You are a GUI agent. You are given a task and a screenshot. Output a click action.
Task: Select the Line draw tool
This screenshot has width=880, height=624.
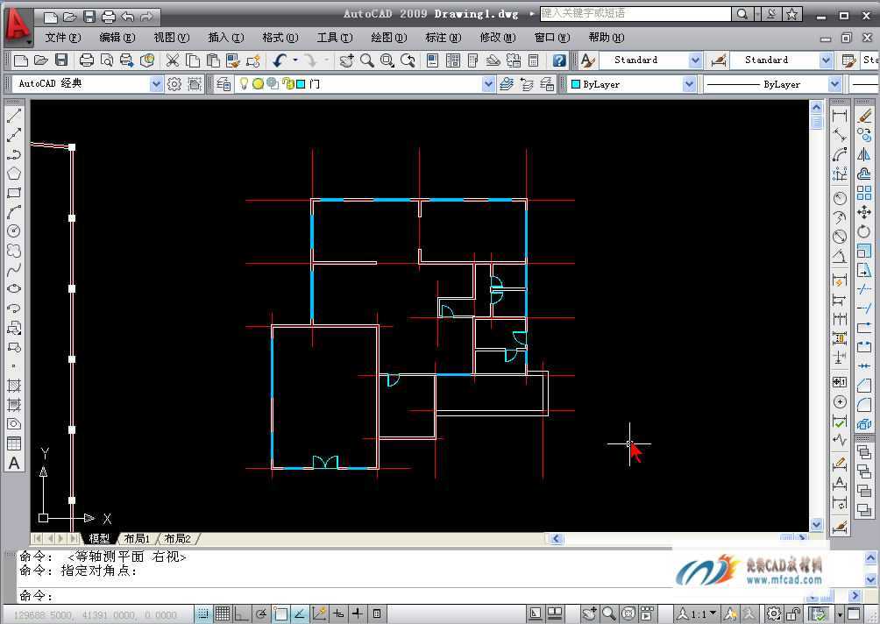[14, 117]
